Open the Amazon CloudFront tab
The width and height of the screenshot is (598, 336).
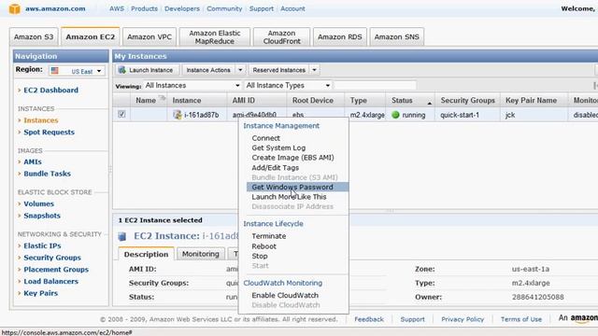coord(281,37)
